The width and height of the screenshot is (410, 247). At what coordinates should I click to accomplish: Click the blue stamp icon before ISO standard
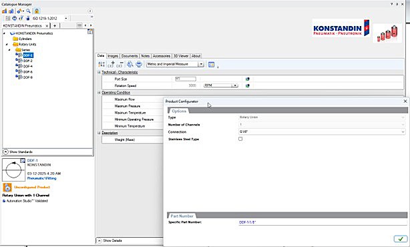tap(27, 18)
